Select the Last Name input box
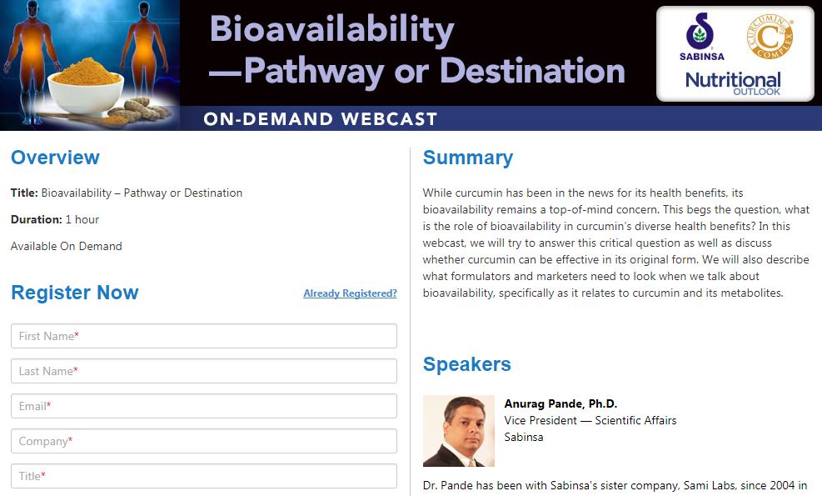The width and height of the screenshot is (822, 496). click(x=204, y=371)
